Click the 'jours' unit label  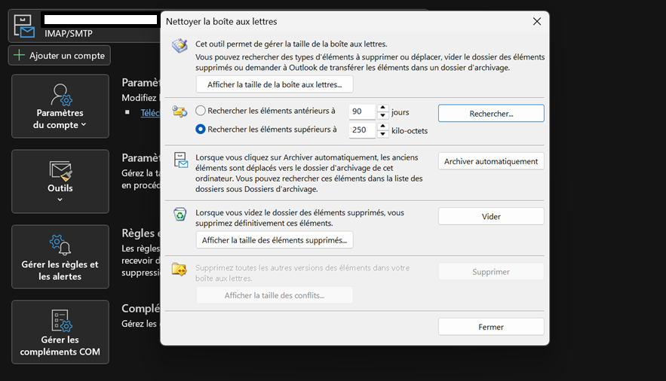click(400, 112)
